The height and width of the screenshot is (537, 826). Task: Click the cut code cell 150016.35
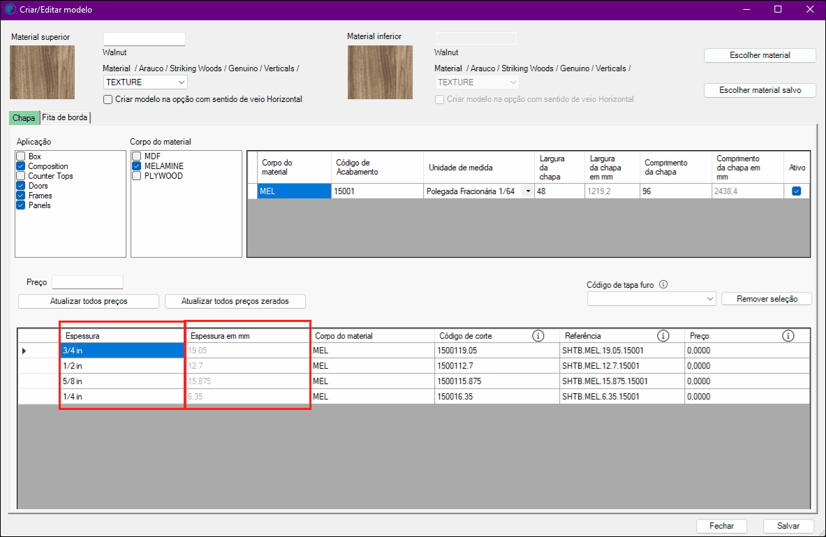click(496, 397)
